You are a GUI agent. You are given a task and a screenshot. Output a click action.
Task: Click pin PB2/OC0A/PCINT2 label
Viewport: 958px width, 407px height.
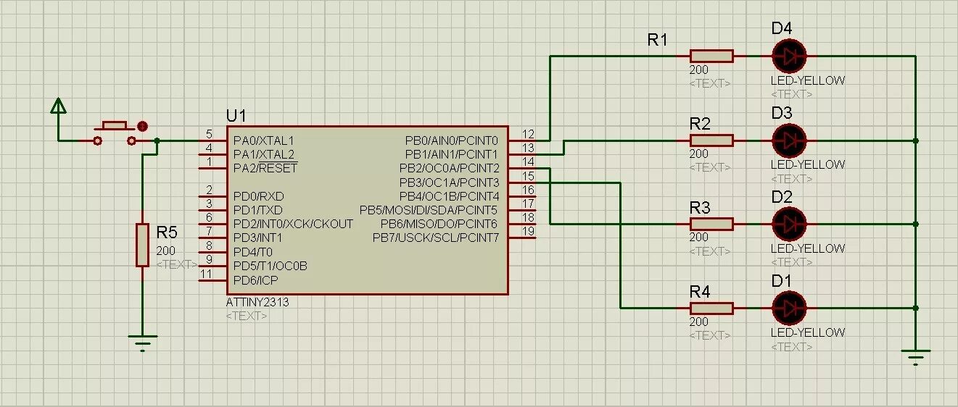[449, 168]
